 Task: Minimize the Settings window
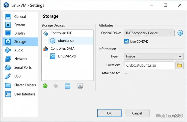pyautogui.click(x=152, y=5)
